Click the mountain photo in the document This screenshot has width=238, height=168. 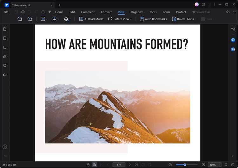[x=117, y=107]
